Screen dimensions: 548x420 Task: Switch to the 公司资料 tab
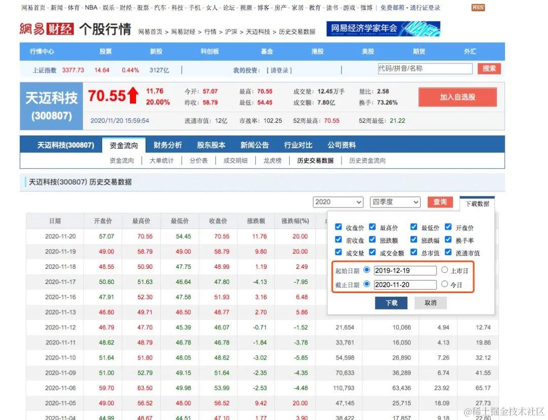[x=341, y=145]
